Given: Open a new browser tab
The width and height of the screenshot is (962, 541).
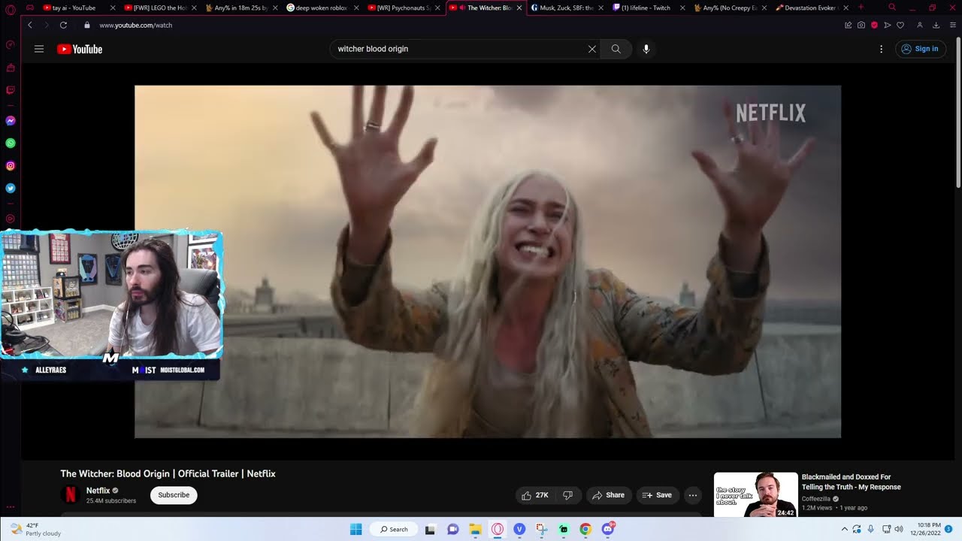Looking at the screenshot, I should pyautogui.click(x=861, y=8).
